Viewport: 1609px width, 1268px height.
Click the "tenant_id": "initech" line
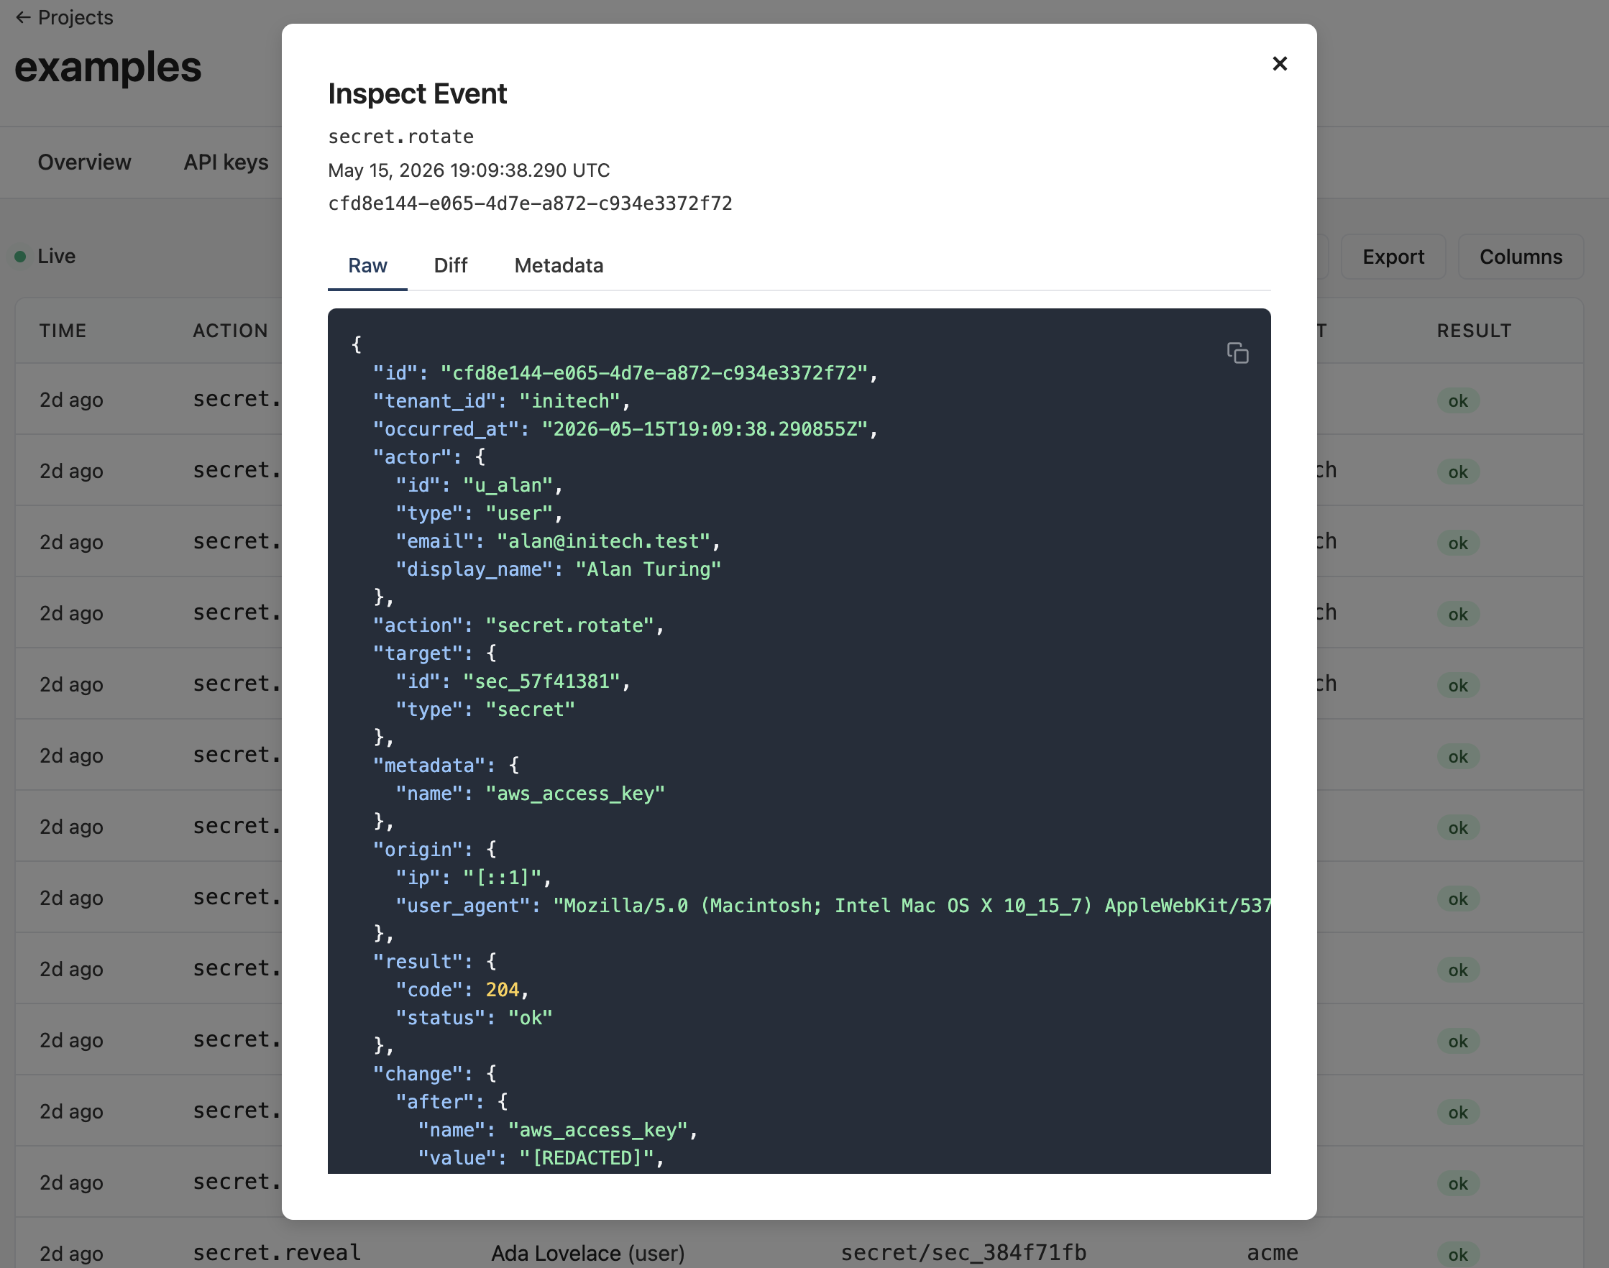pos(501,401)
